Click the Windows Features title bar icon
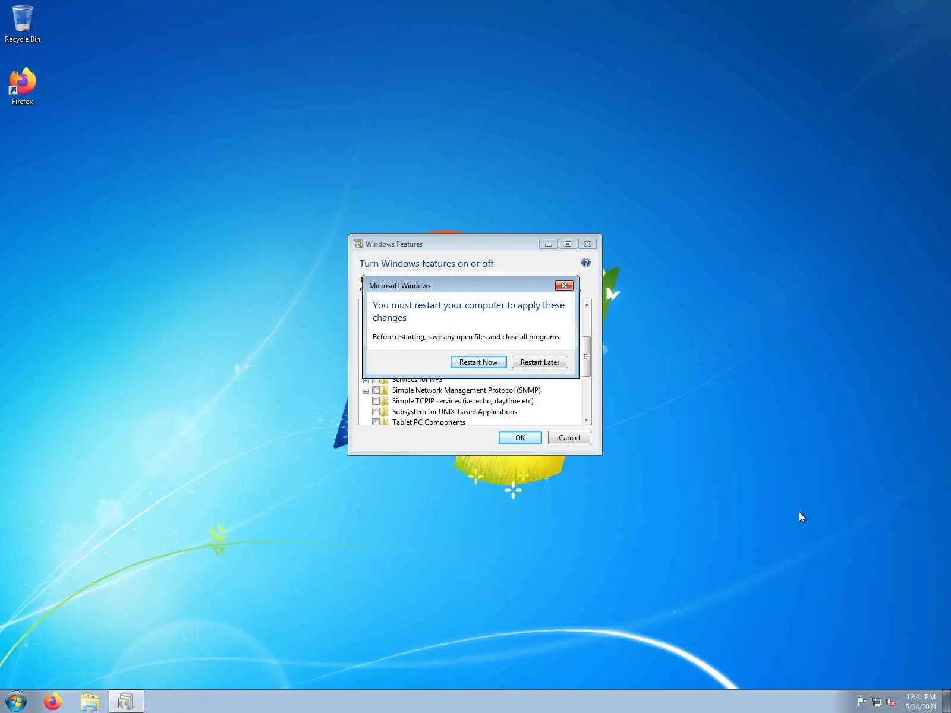The width and height of the screenshot is (951, 713). (358, 244)
